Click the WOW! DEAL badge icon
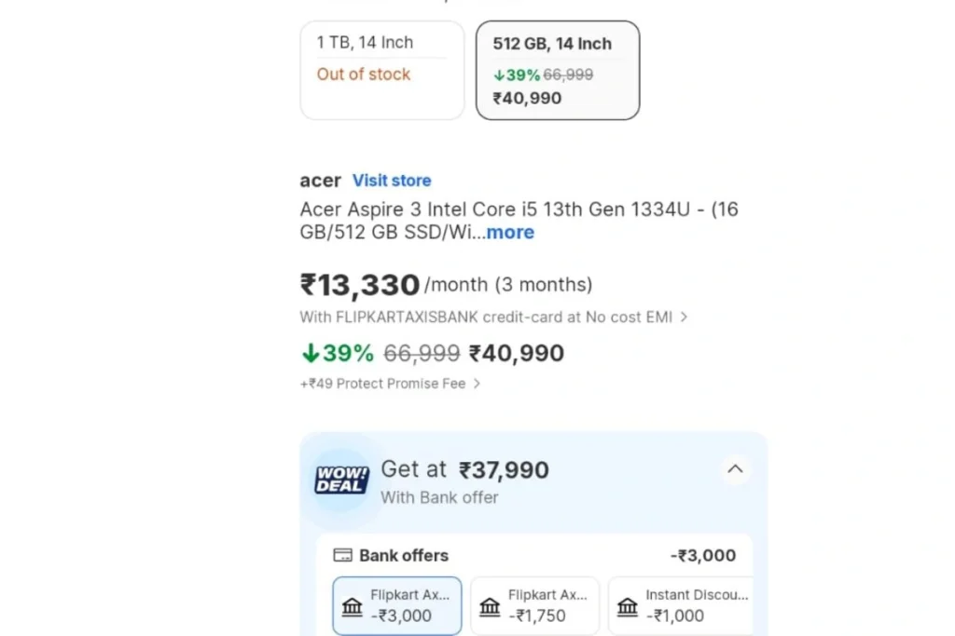The image size is (955, 636). click(341, 480)
